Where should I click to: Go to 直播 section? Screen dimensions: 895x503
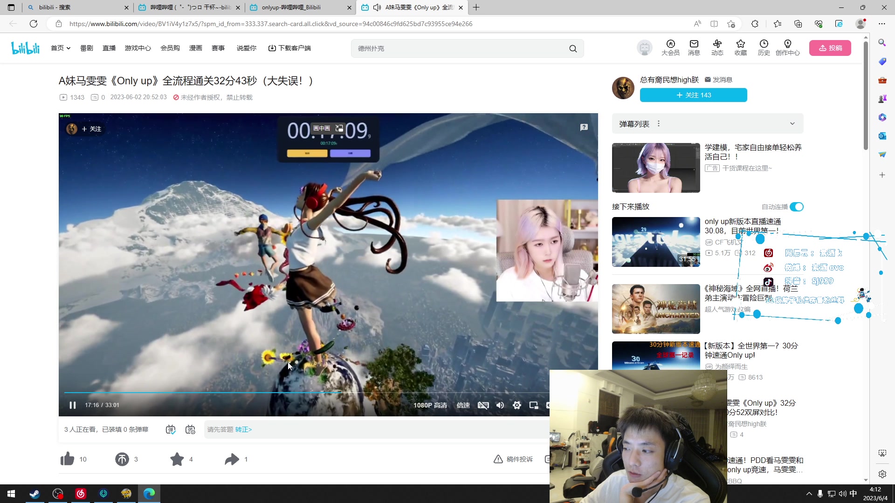pos(109,48)
